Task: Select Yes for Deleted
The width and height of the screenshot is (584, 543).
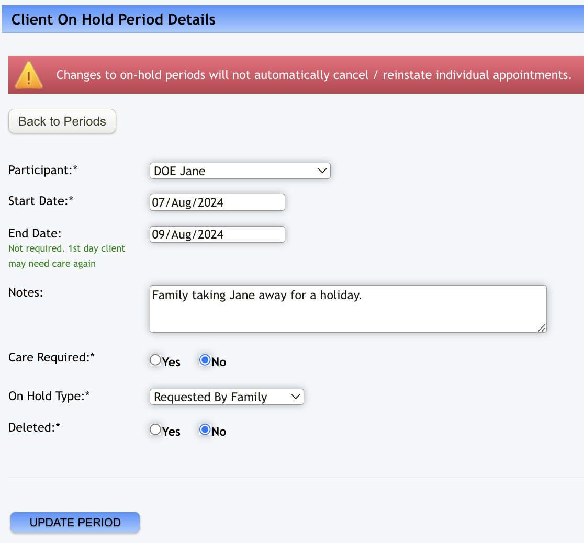Action: coord(155,429)
